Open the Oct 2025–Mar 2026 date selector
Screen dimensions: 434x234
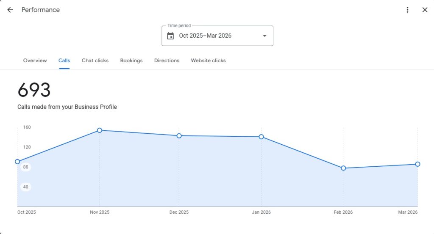click(x=205, y=36)
